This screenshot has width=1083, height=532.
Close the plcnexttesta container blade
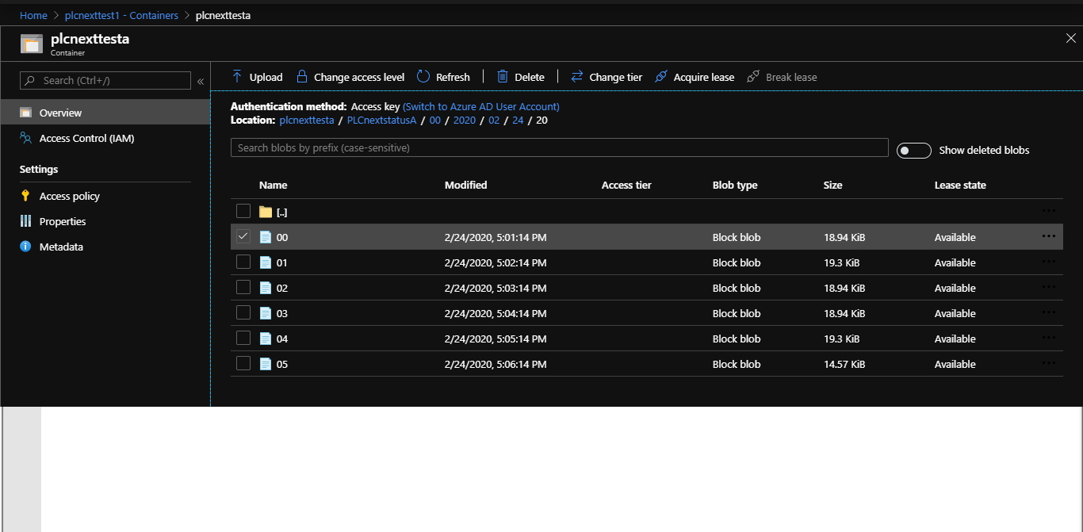(x=1071, y=38)
